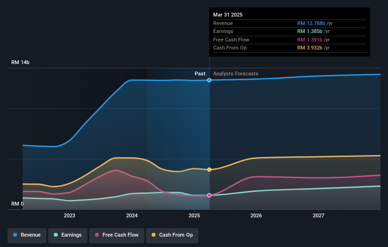
Task: Click the 2026 x-axis label
Action: click(256, 215)
